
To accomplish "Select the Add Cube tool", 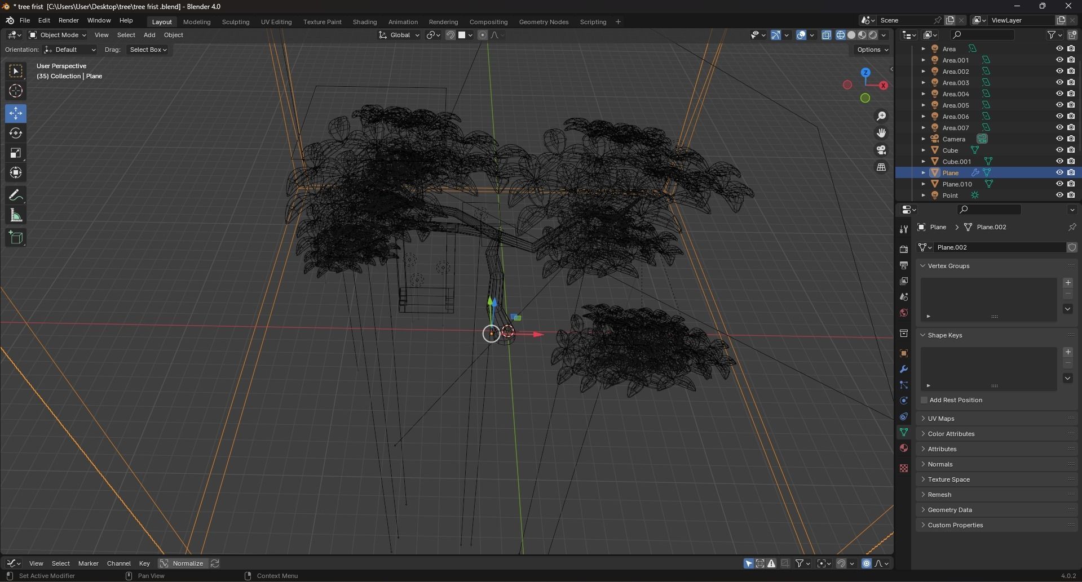I will 16,238.
